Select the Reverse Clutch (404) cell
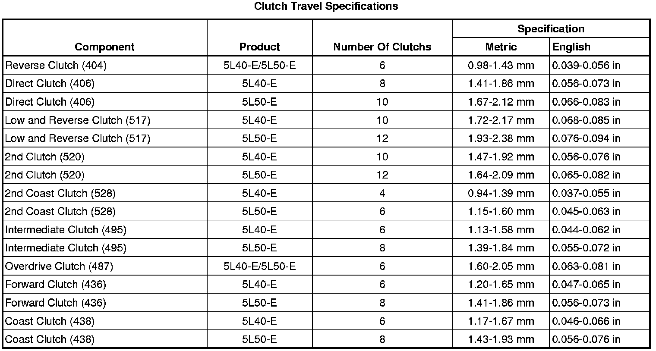The height and width of the screenshot is (351, 656). (56, 66)
